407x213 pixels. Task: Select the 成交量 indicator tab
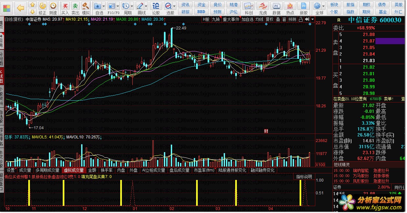tap(25, 170)
